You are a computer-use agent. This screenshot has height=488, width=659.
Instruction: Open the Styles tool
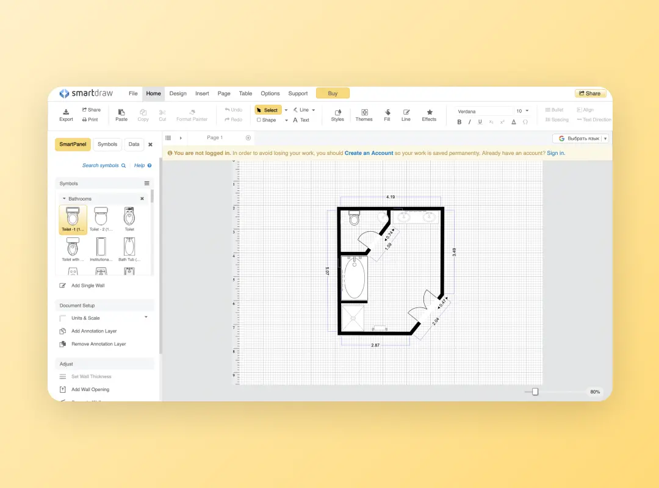tap(337, 112)
